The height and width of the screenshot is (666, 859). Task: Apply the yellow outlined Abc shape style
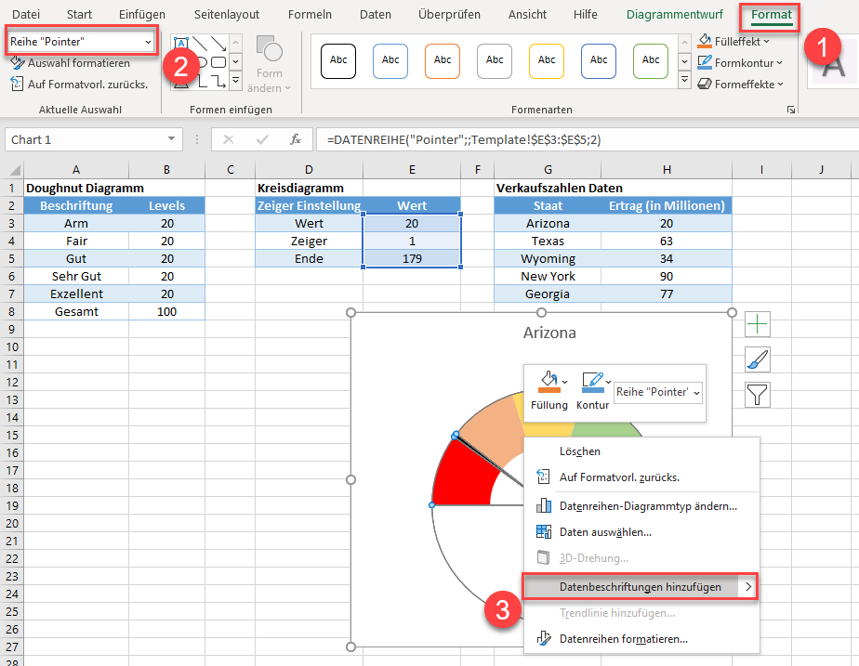click(x=547, y=60)
